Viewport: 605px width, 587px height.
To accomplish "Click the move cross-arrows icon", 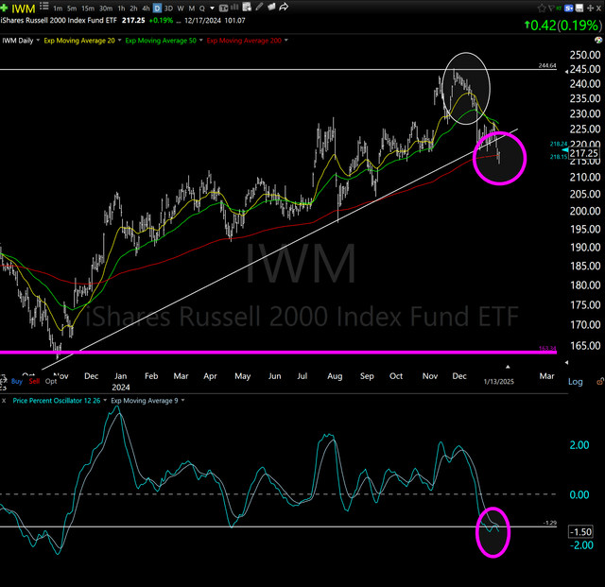I will tap(590, 8).
